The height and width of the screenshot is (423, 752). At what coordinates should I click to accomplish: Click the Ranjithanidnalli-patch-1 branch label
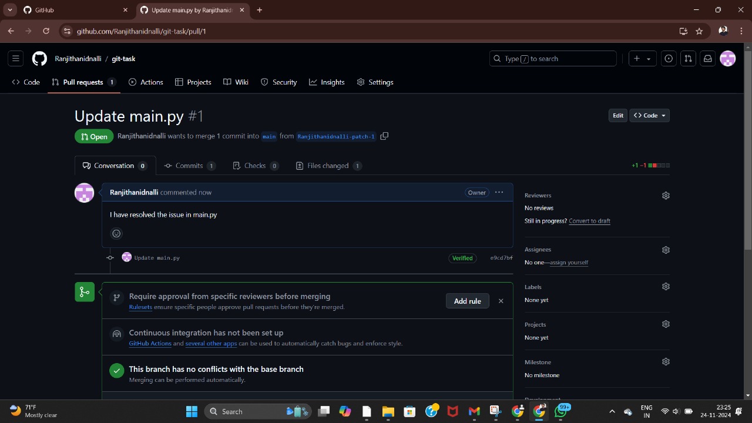[336, 136]
